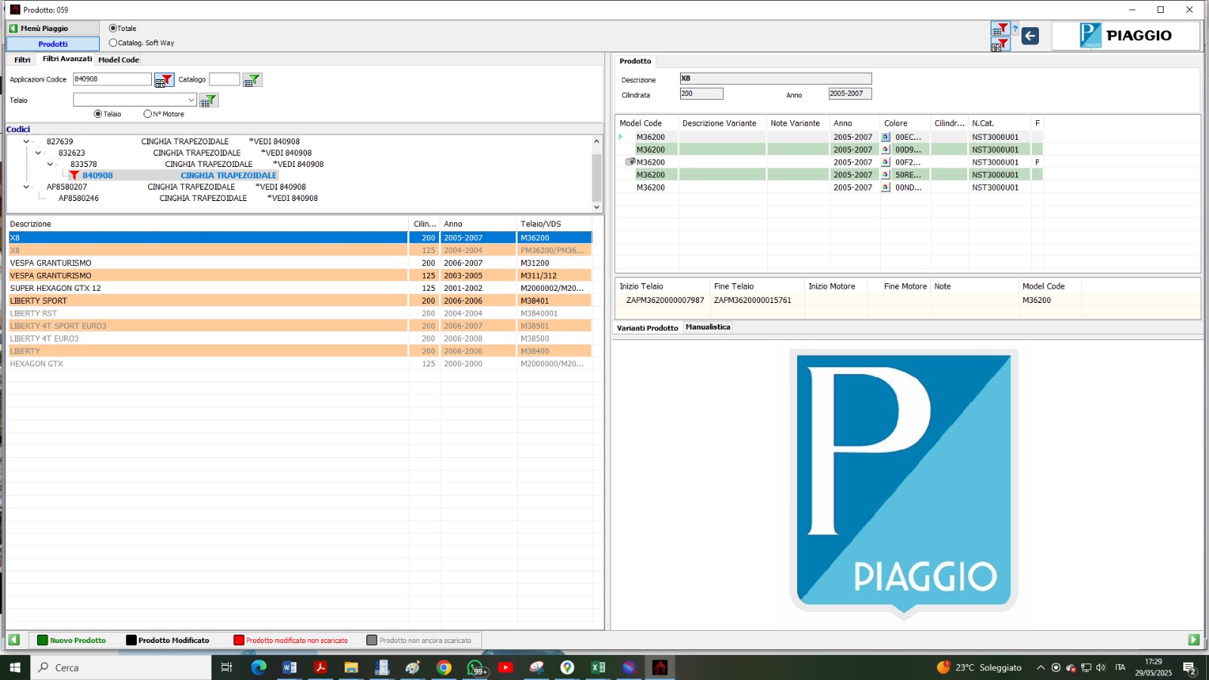Collapse the AP8580207 tree node
Screen dimensions: 1209x680
point(26,187)
